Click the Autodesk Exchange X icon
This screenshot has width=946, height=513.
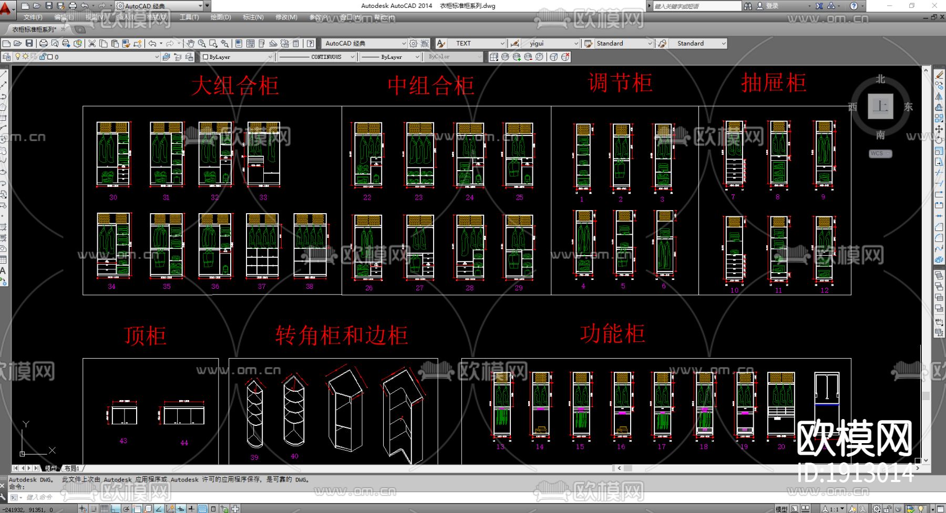coord(819,6)
